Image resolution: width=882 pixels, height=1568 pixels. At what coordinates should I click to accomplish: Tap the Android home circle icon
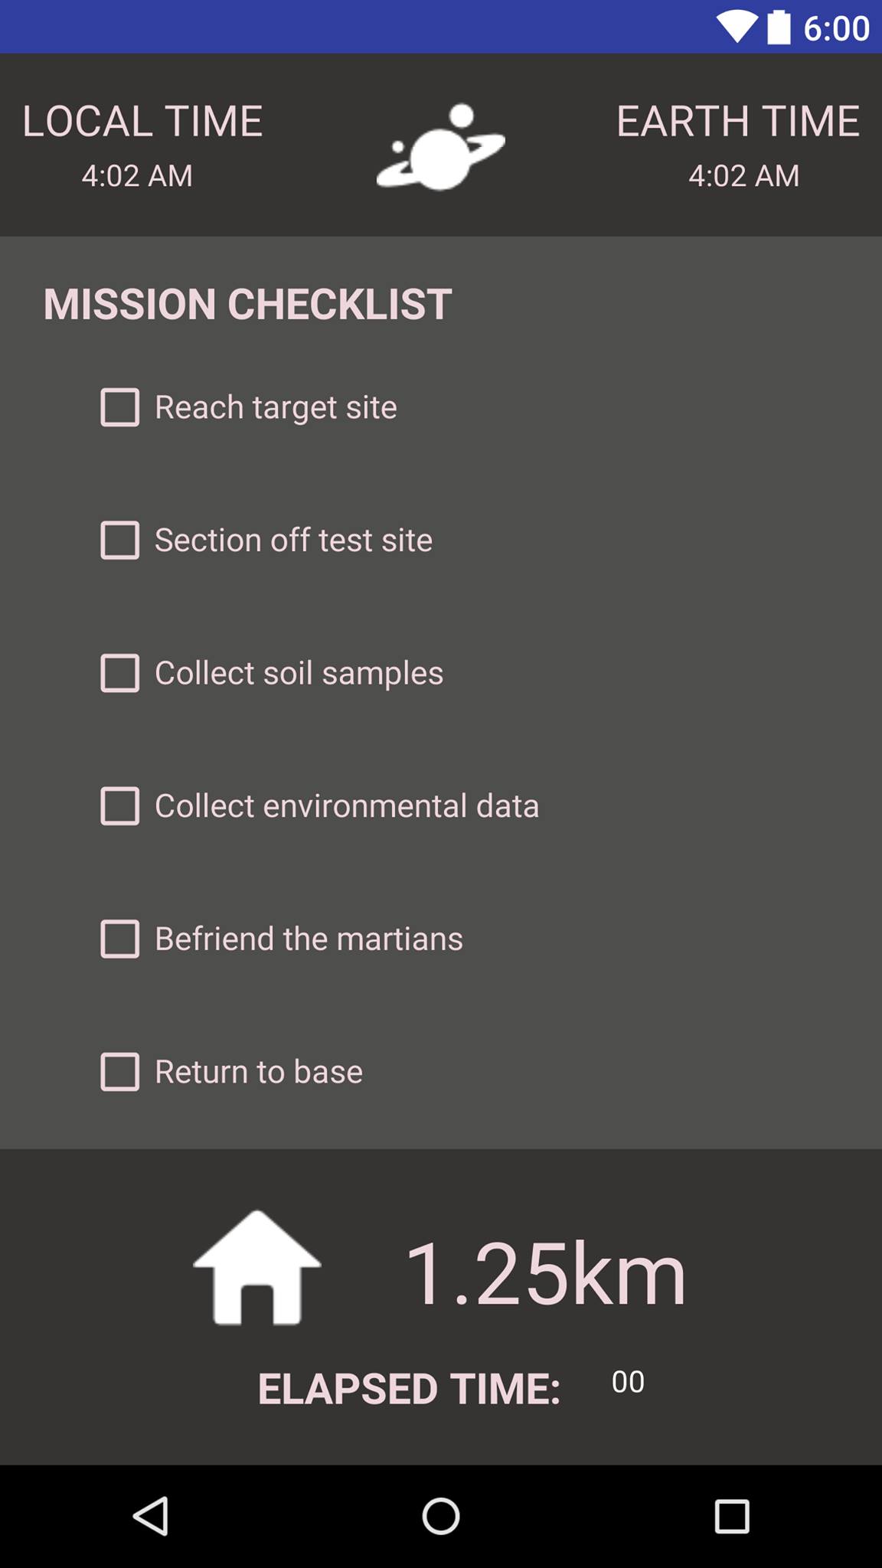tap(441, 1516)
